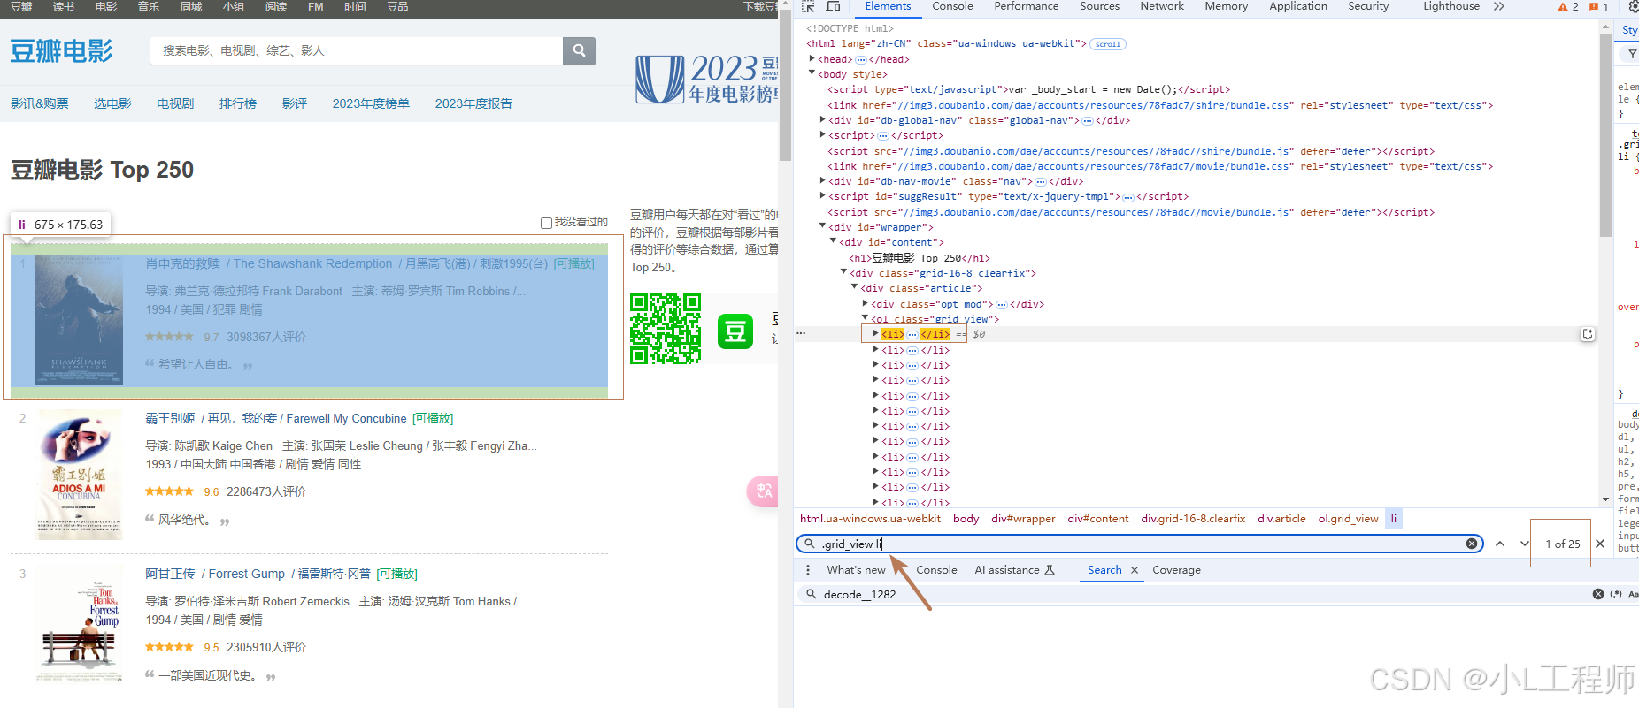The width and height of the screenshot is (1639, 708).
Task: Expand the collapsed ellipsis inside head tag
Action: [x=861, y=60]
